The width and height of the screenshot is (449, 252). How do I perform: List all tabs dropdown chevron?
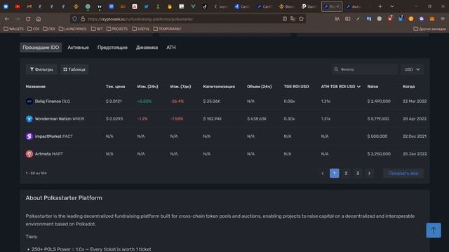pos(392,6)
